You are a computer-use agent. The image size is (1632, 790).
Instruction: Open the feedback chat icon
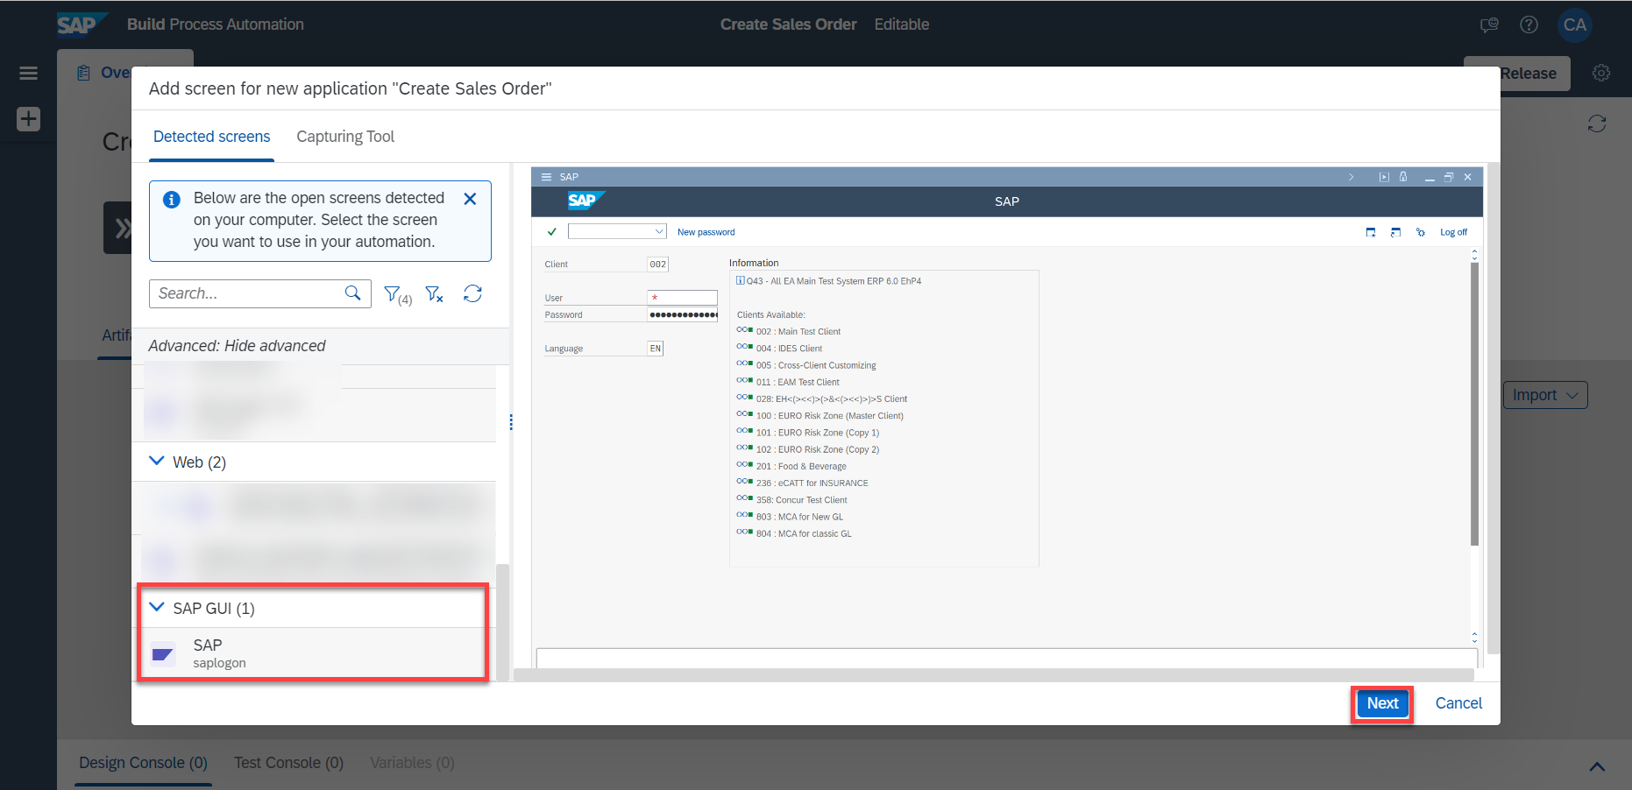[1489, 25]
